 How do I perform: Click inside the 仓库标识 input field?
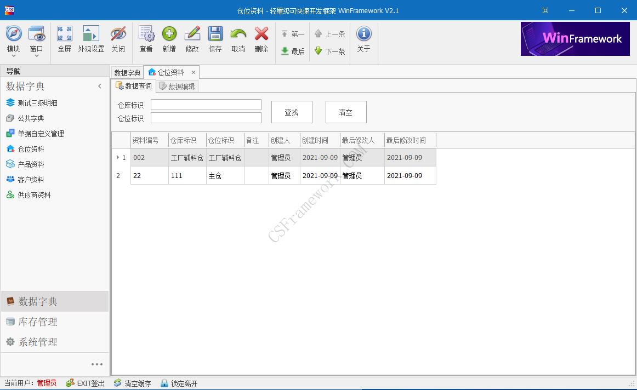pos(206,104)
